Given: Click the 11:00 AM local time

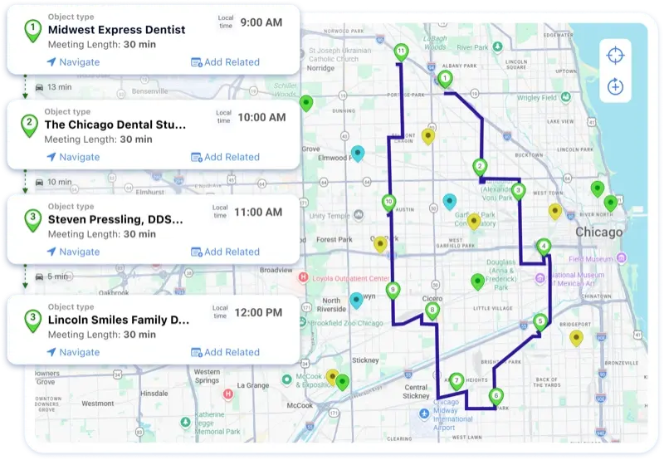Looking at the screenshot, I should [258, 213].
